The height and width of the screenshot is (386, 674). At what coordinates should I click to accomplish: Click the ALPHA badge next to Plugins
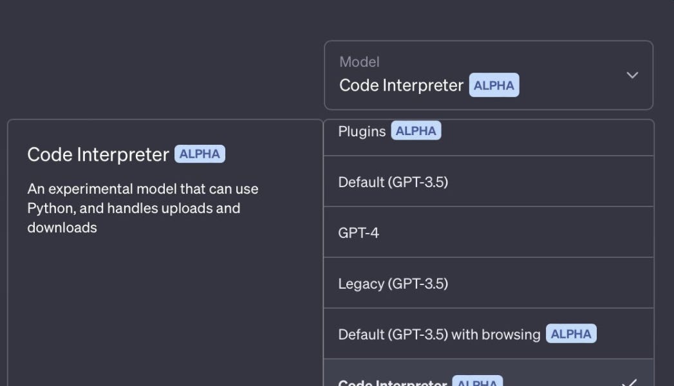tap(415, 131)
